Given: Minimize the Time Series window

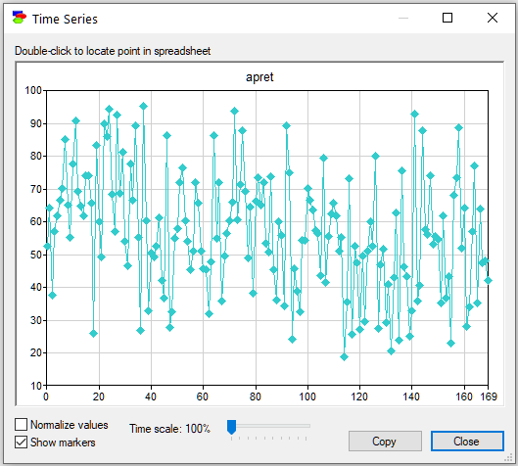Looking at the screenshot, I should [403, 18].
